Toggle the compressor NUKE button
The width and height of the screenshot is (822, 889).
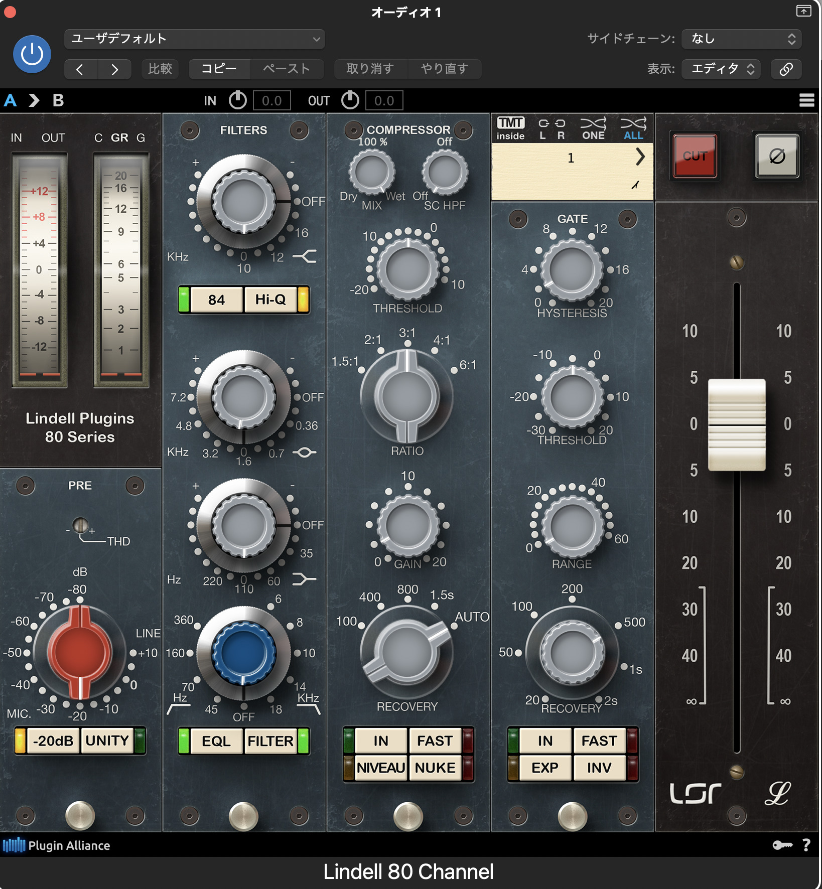pos(435,768)
